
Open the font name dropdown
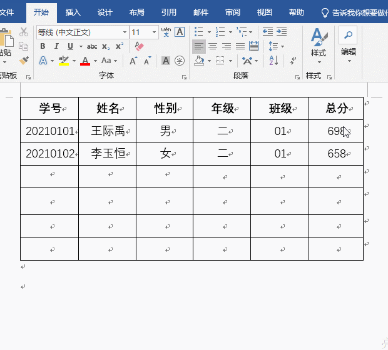[125, 32]
